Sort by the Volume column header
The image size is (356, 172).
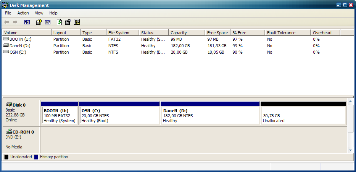pyautogui.click(x=27, y=33)
